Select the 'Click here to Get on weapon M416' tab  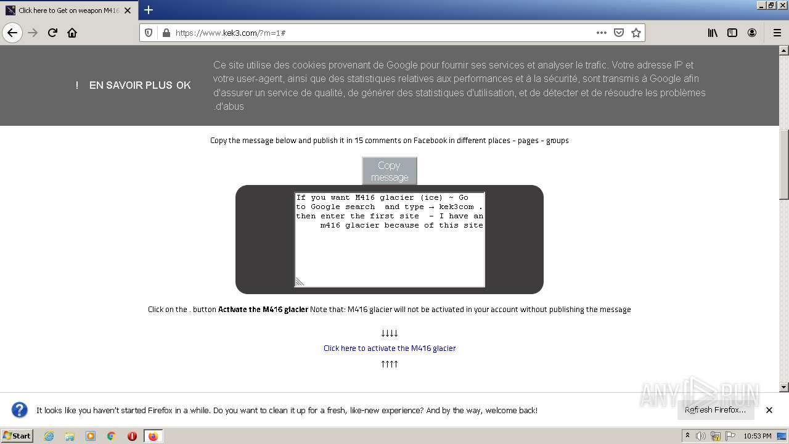point(68,10)
